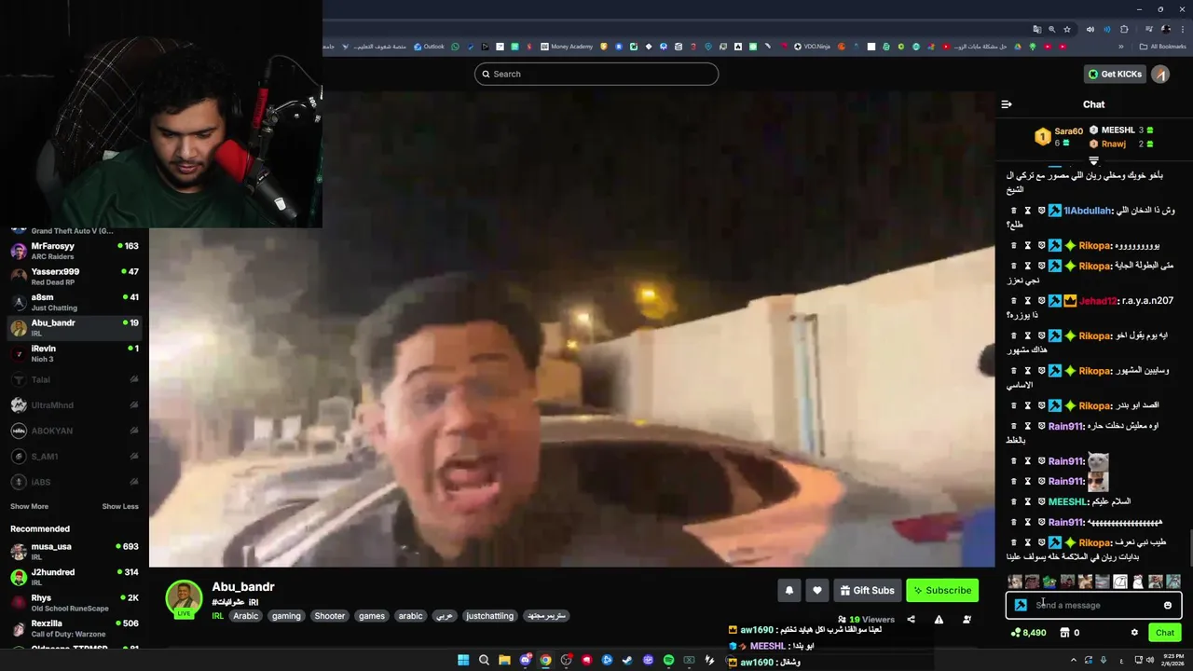
Task: Click the message field in chat
Action: (x=1093, y=605)
